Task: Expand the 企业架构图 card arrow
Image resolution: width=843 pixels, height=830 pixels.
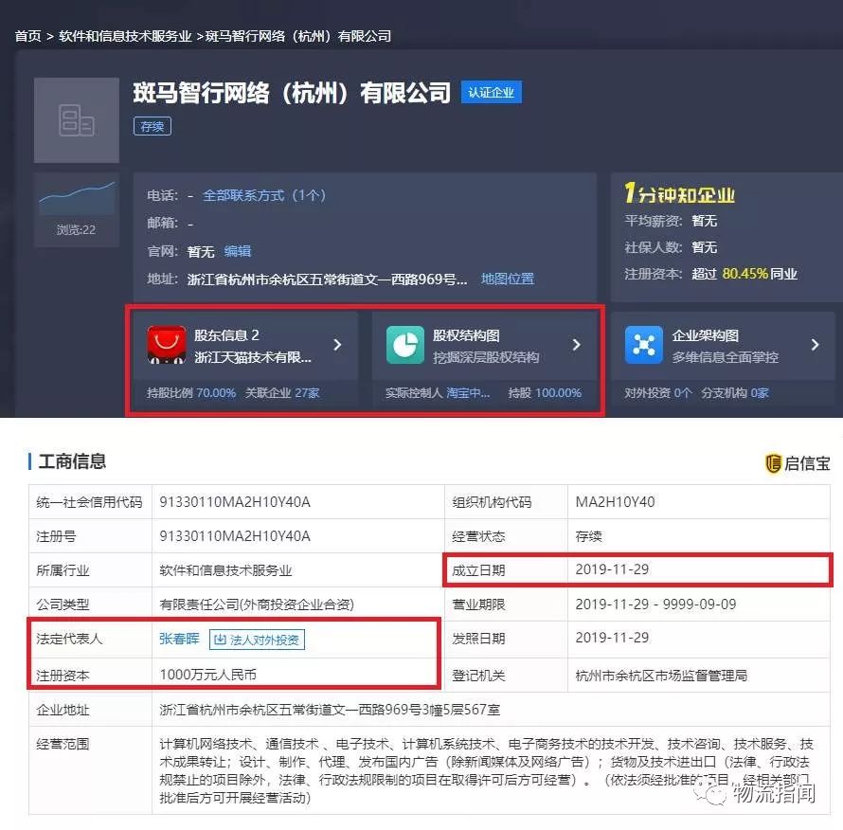Action: 815,345
